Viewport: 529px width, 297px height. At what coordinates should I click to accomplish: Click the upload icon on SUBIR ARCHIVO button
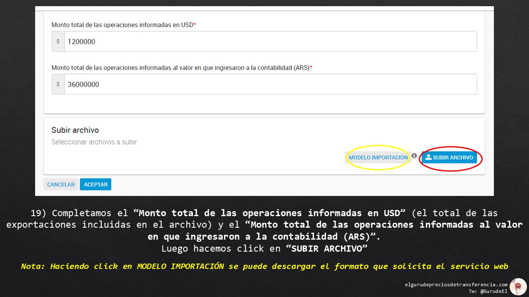[429, 157]
